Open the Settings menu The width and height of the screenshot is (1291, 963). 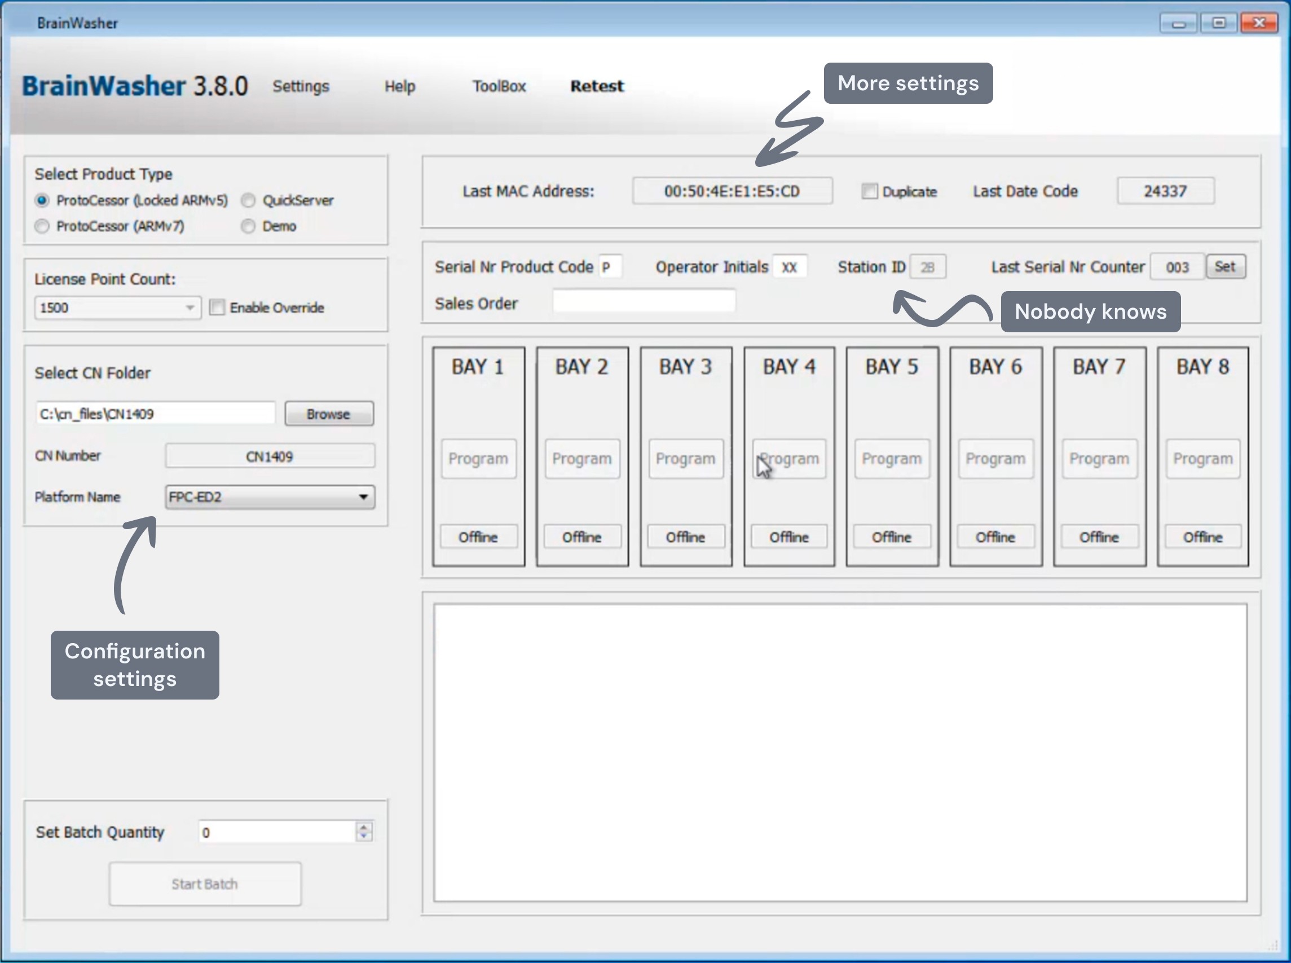tap(301, 86)
